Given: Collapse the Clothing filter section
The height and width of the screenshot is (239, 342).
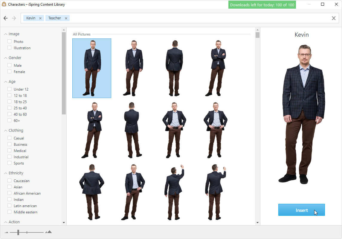Looking at the screenshot, I should coord(6,131).
